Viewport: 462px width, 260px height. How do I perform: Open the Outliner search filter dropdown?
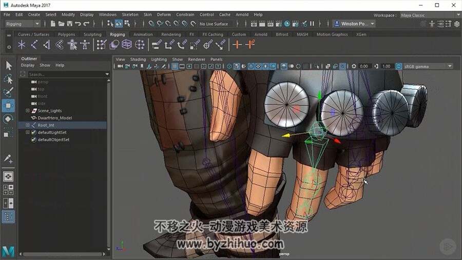(107, 75)
